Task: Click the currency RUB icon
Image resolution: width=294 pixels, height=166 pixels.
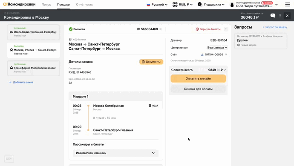Action: tap(175, 5)
